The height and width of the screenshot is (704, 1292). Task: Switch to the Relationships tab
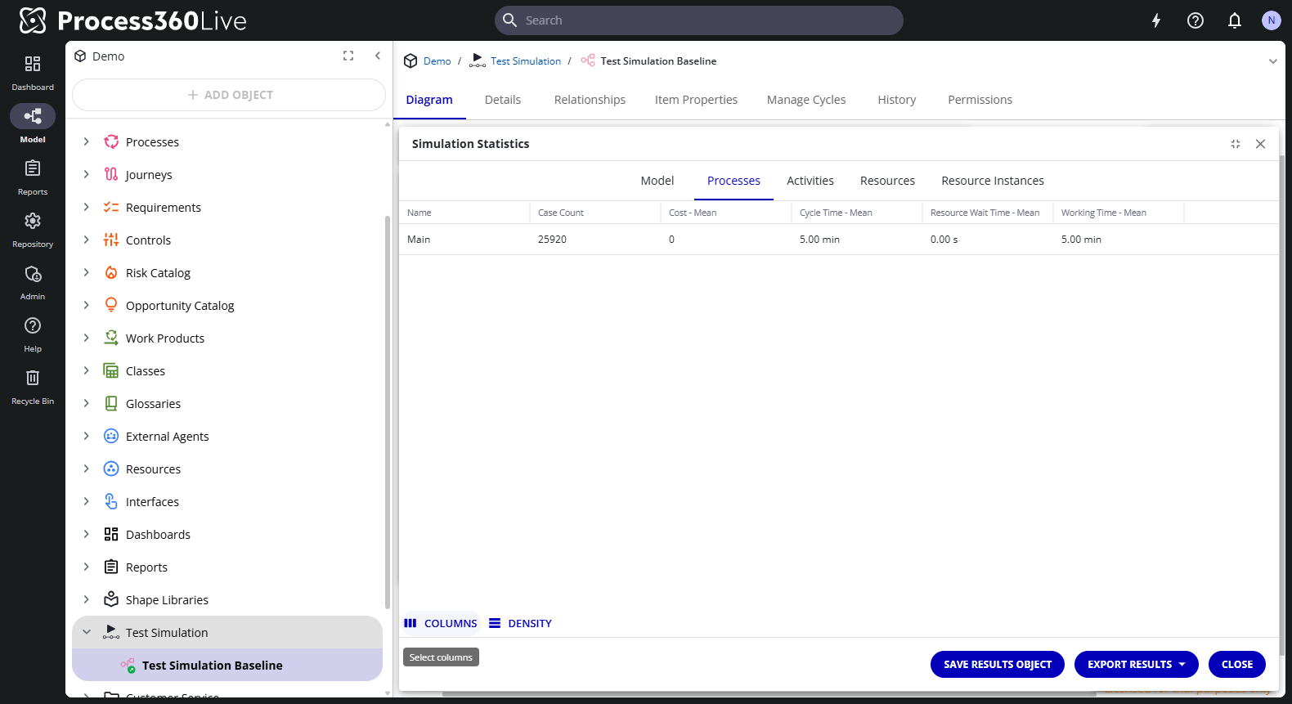590,100
